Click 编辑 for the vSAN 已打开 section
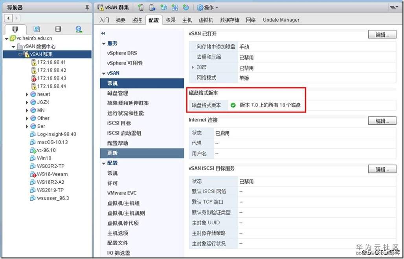The height and width of the screenshot is (259, 404). tap(382, 34)
